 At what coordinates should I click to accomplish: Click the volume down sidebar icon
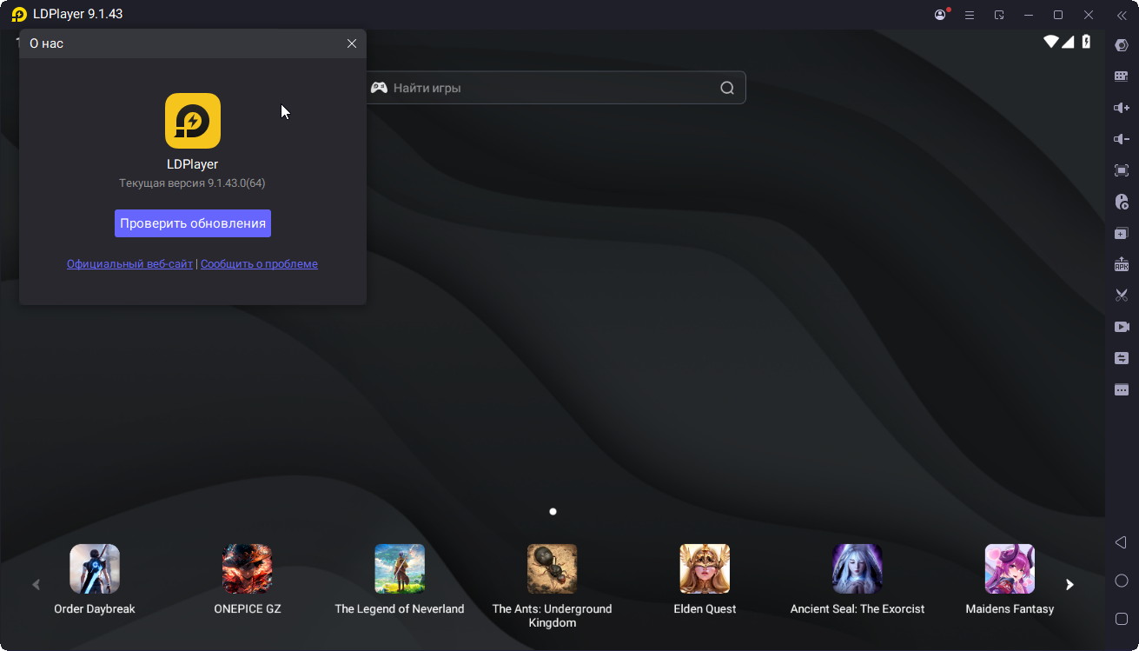[x=1122, y=139]
